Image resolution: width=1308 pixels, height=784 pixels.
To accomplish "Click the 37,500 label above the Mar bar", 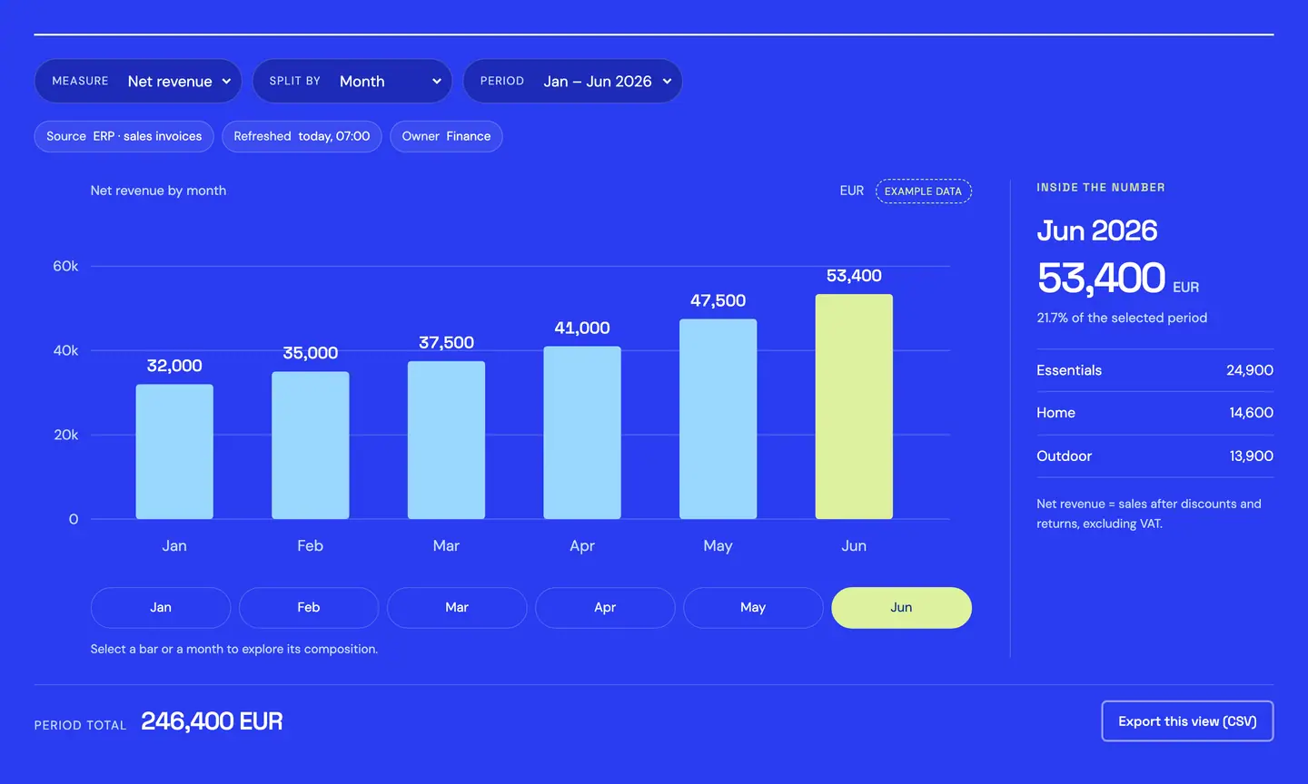I will tap(446, 342).
